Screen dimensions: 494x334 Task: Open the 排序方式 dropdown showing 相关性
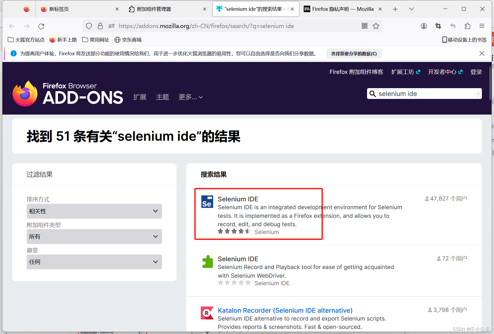[94, 211]
